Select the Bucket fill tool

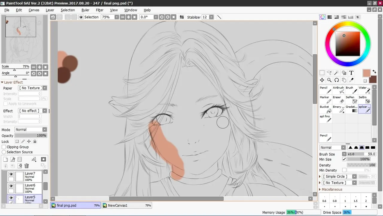click(x=326, y=109)
